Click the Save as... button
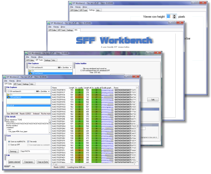Image resolution: width=211 pixels, height=174 pixels. [x=14, y=151]
